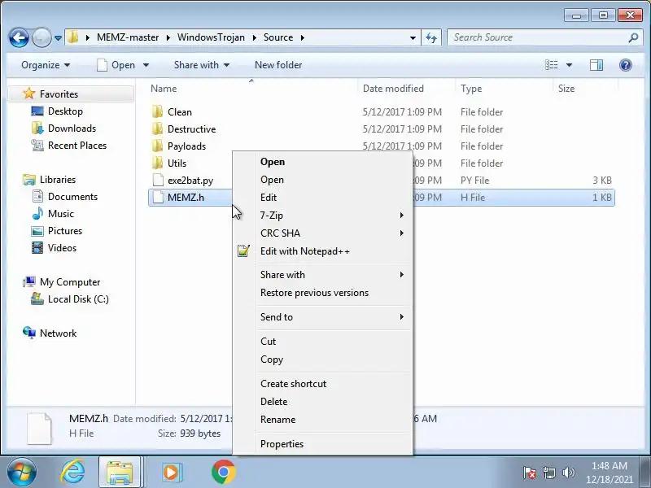Open the Music library

pyautogui.click(x=60, y=214)
